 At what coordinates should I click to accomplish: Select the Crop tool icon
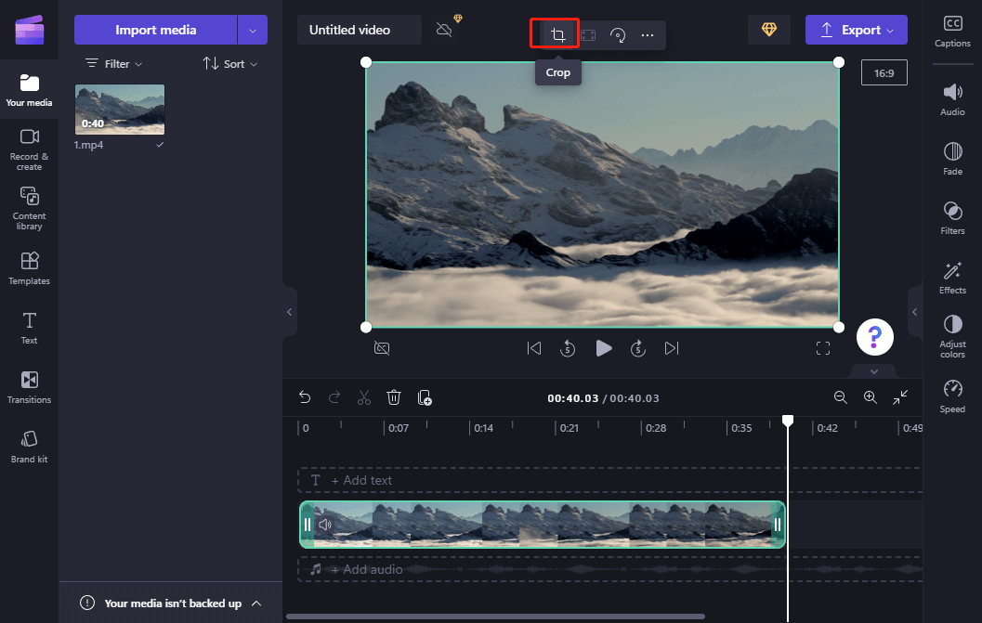(557, 34)
